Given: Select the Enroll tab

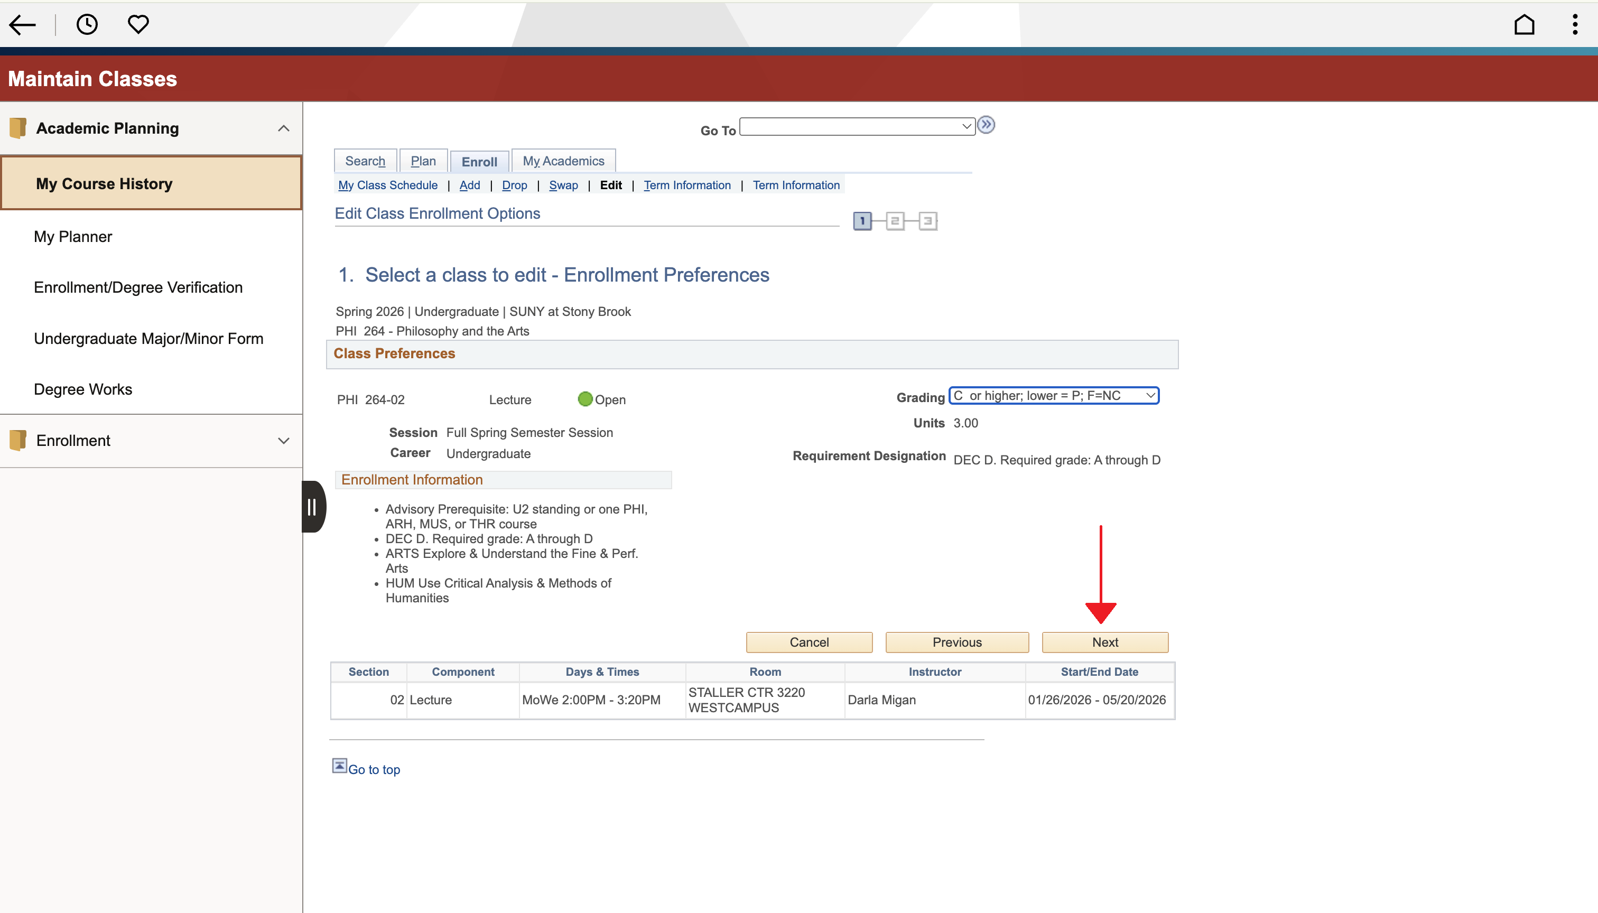Looking at the screenshot, I should pyautogui.click(x=479, y=161).
